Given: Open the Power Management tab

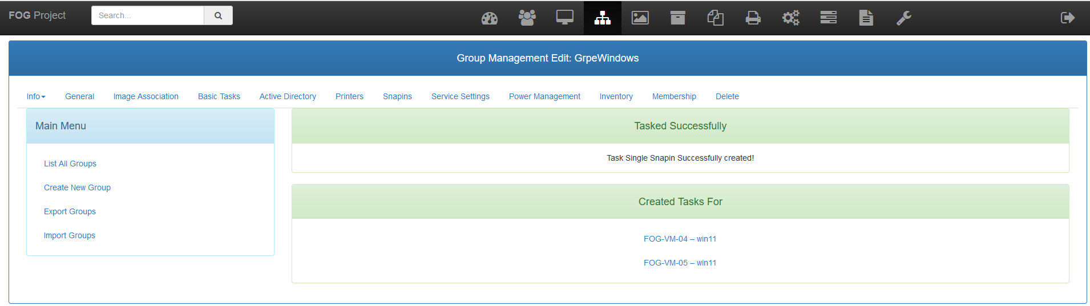Looking at the screenshot, I should [x=544, y=96].
